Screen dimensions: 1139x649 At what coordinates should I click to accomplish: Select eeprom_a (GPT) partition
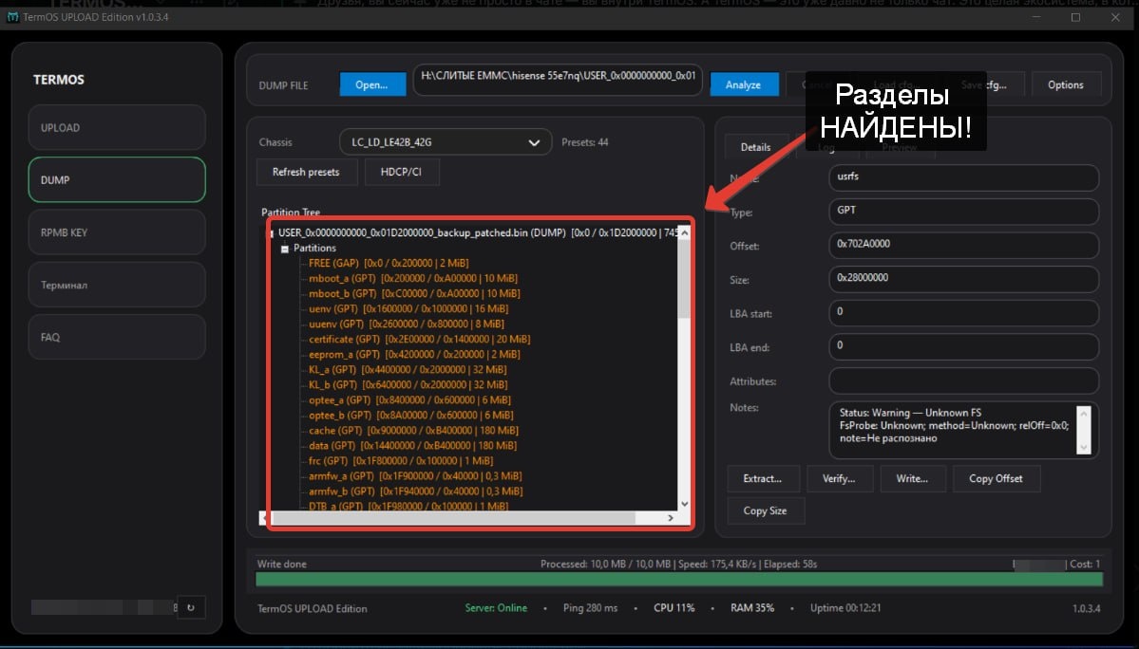[414, 355]
